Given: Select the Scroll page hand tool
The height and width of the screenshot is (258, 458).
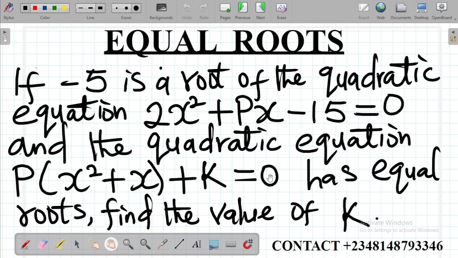Looking at the screenshot, I should point(111,244).
